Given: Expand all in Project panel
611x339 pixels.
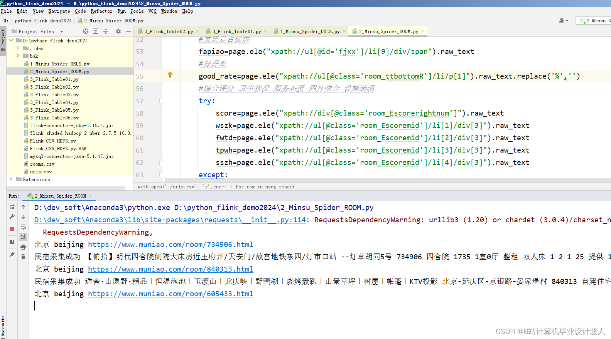Looking at the screenshot, I should (x=96, y=31).
